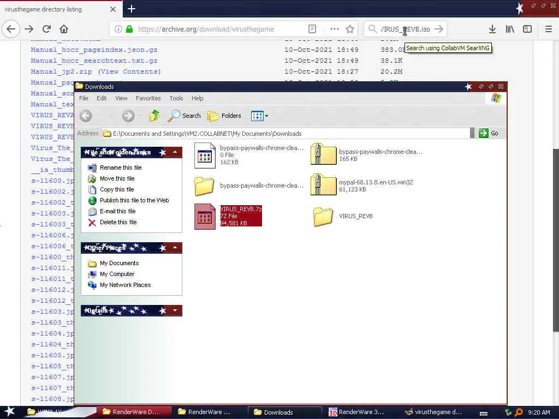This screenshot has height=419, width=559.
Task: Go back in the Firefox browser
Action: (x=11, y=29)
